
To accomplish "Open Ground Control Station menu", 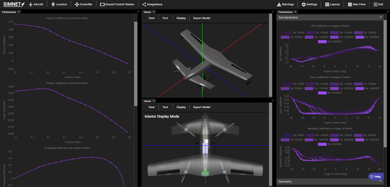I will [x=117, y=4].
